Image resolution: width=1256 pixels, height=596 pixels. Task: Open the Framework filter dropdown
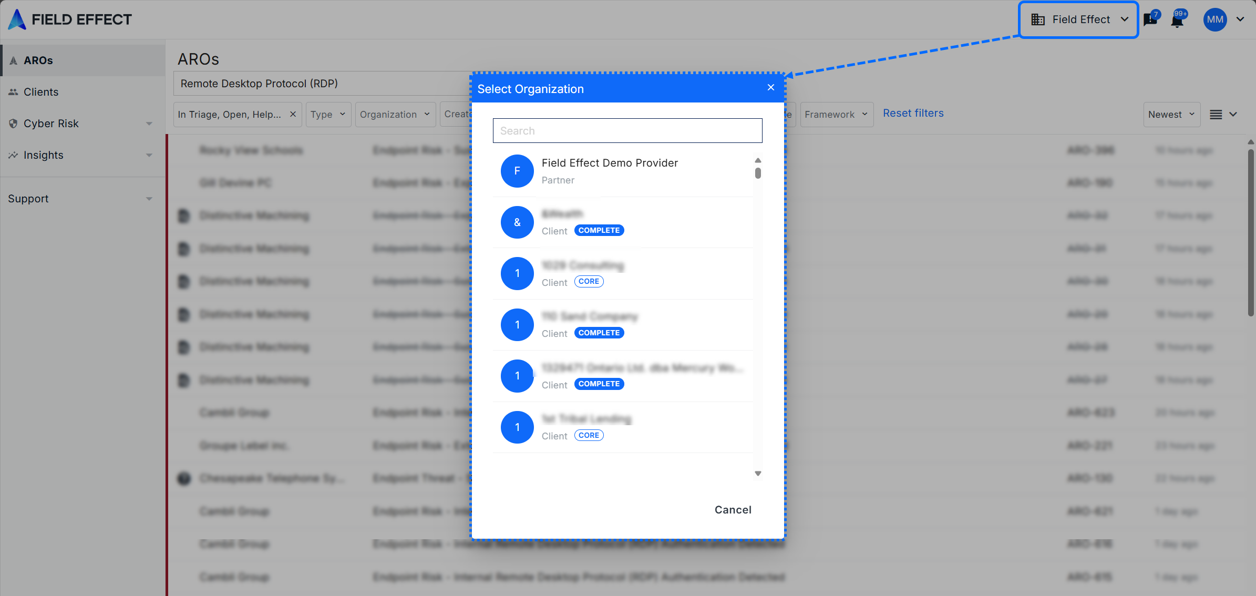click(836, 114)
